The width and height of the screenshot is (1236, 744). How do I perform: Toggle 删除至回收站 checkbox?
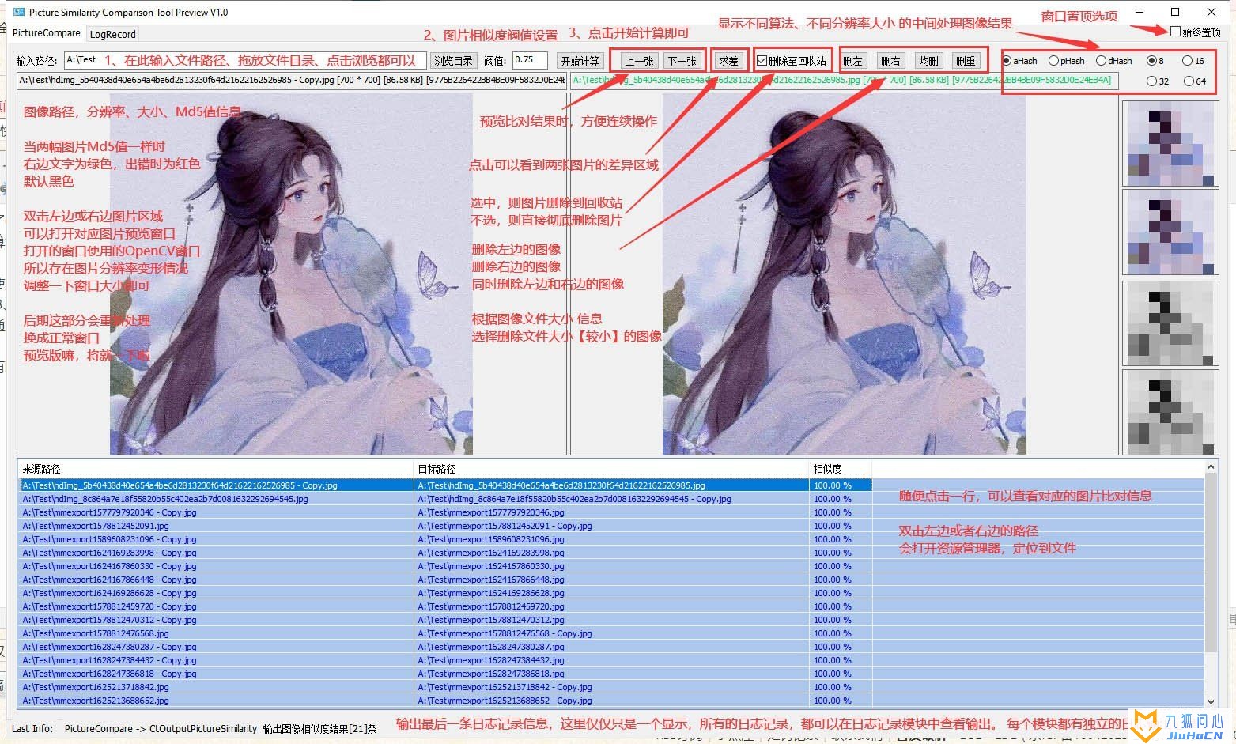[792, 61]
